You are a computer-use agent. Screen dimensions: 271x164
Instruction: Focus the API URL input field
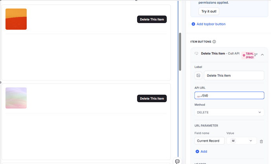pyautogui.click(x=229, y=96)
